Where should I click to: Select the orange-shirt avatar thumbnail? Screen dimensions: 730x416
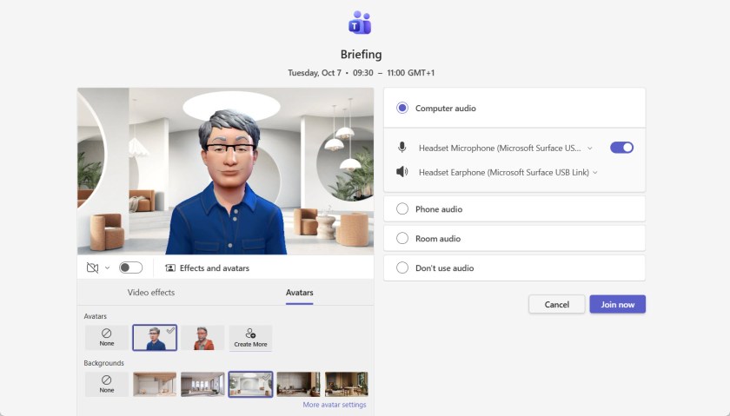tap(202, 337)
